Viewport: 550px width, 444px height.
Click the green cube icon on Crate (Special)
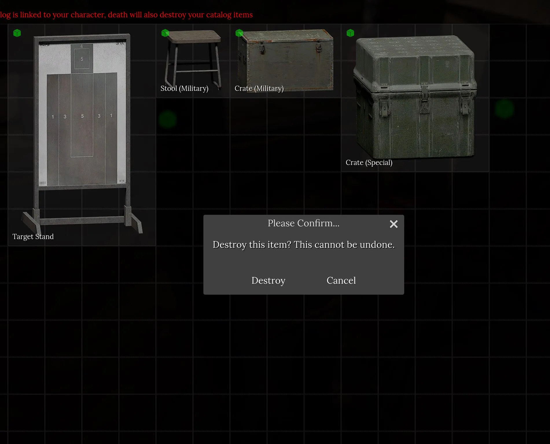click(350, 33)
